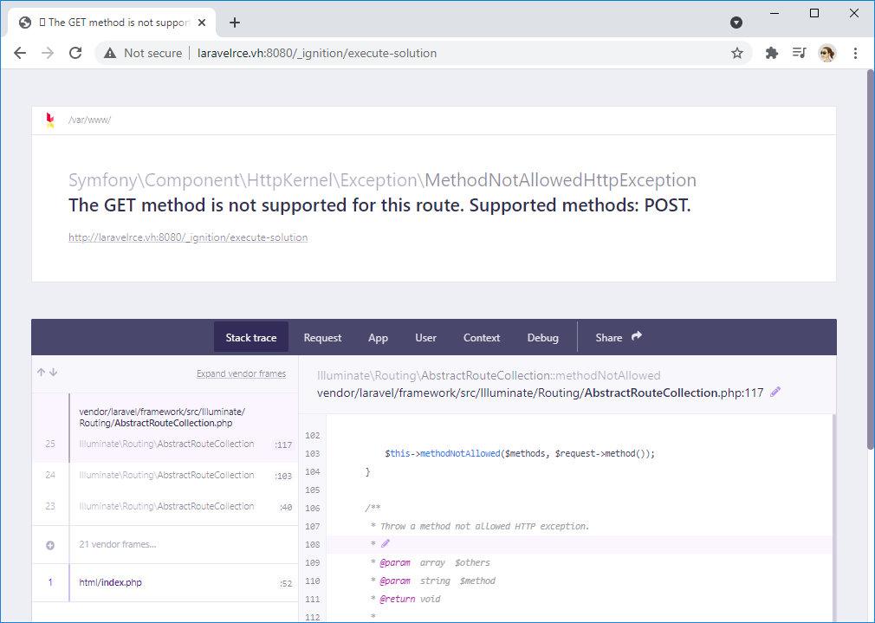
Task: Switch to the Request tab
Action: point(322,338)
